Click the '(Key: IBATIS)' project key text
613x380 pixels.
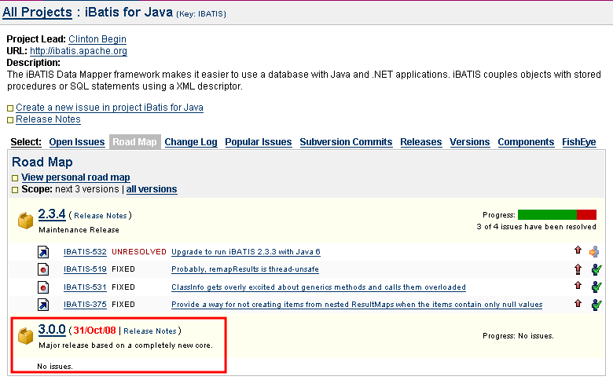coord(201,14)
